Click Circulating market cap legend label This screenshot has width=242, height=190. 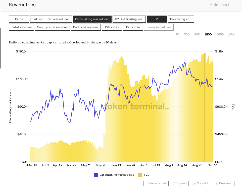[x=117, y=175]
